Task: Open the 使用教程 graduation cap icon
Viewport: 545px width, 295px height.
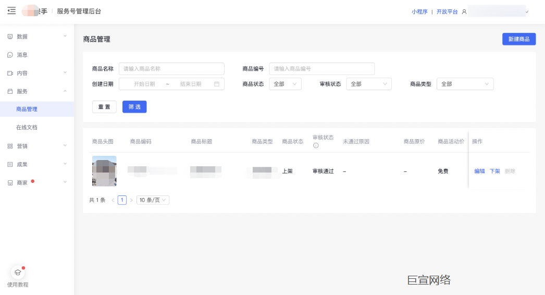Action: [18, 273]
